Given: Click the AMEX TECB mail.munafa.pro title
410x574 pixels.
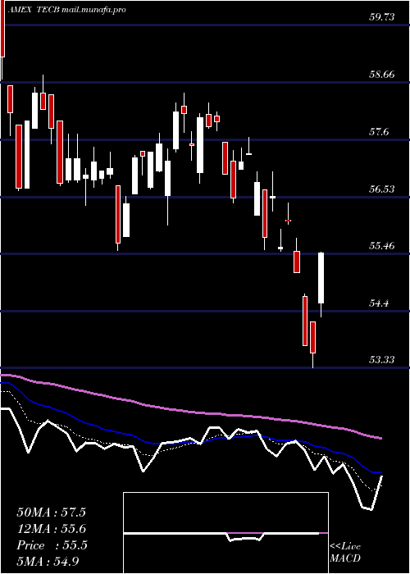Looking at the screenshot, I should [x=66, y=10].
